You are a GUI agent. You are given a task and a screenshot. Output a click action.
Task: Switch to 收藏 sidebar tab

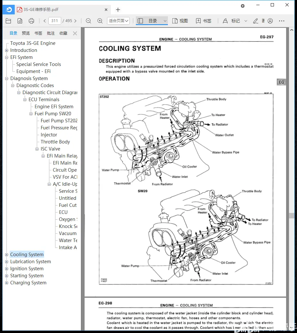pos(63,33)
